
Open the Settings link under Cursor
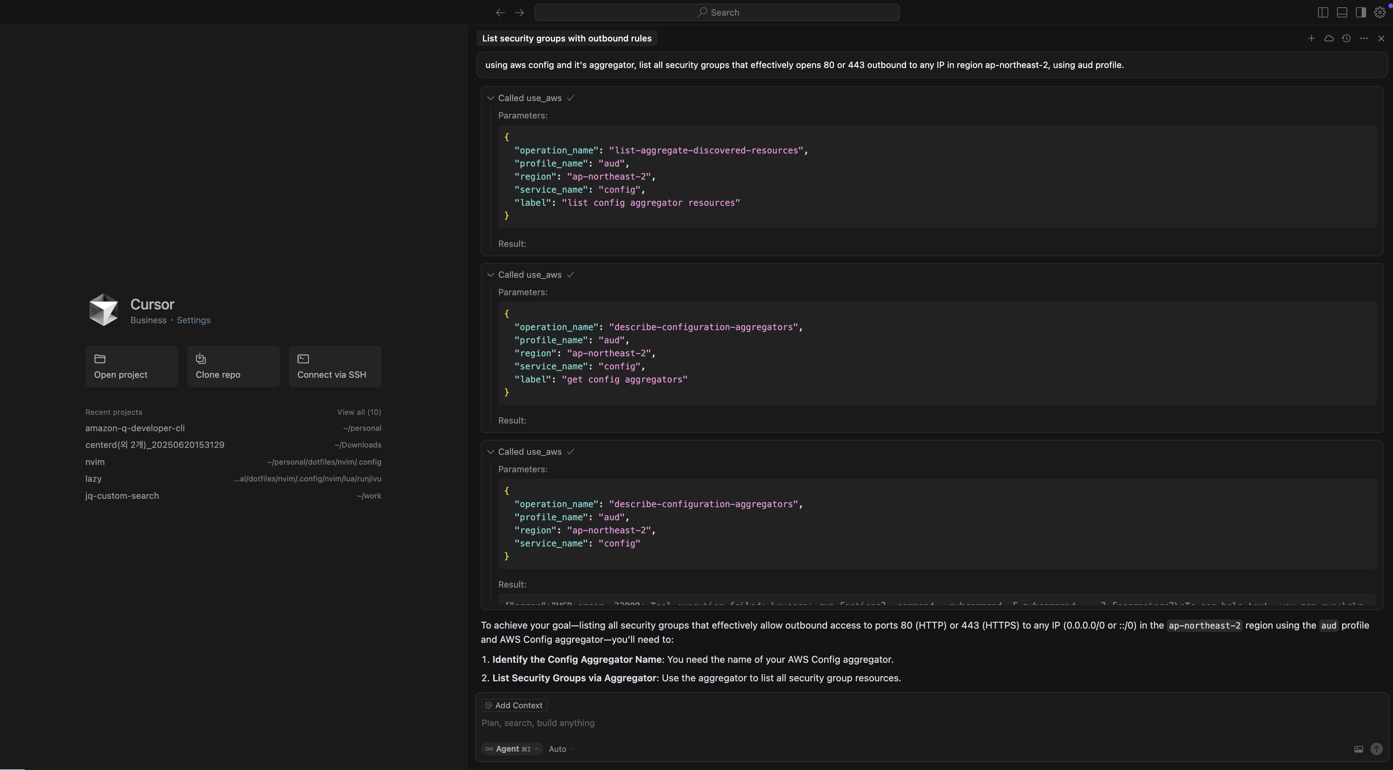[x=193, y=320]
